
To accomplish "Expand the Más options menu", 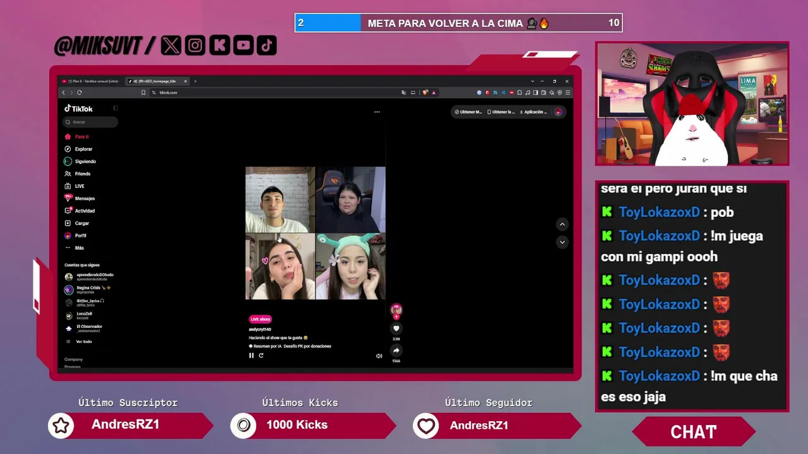I will click(x=74, y=248).
